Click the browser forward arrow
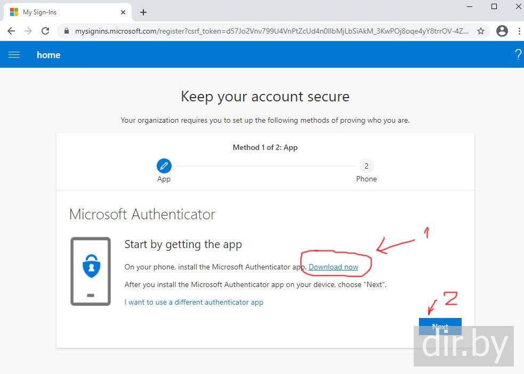 click(28, 31)
